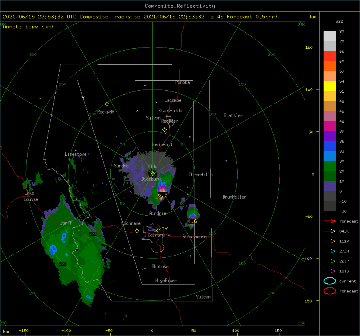Click the Ponoka city label
The image size is (360, 336).
click(x=182, y=82)
